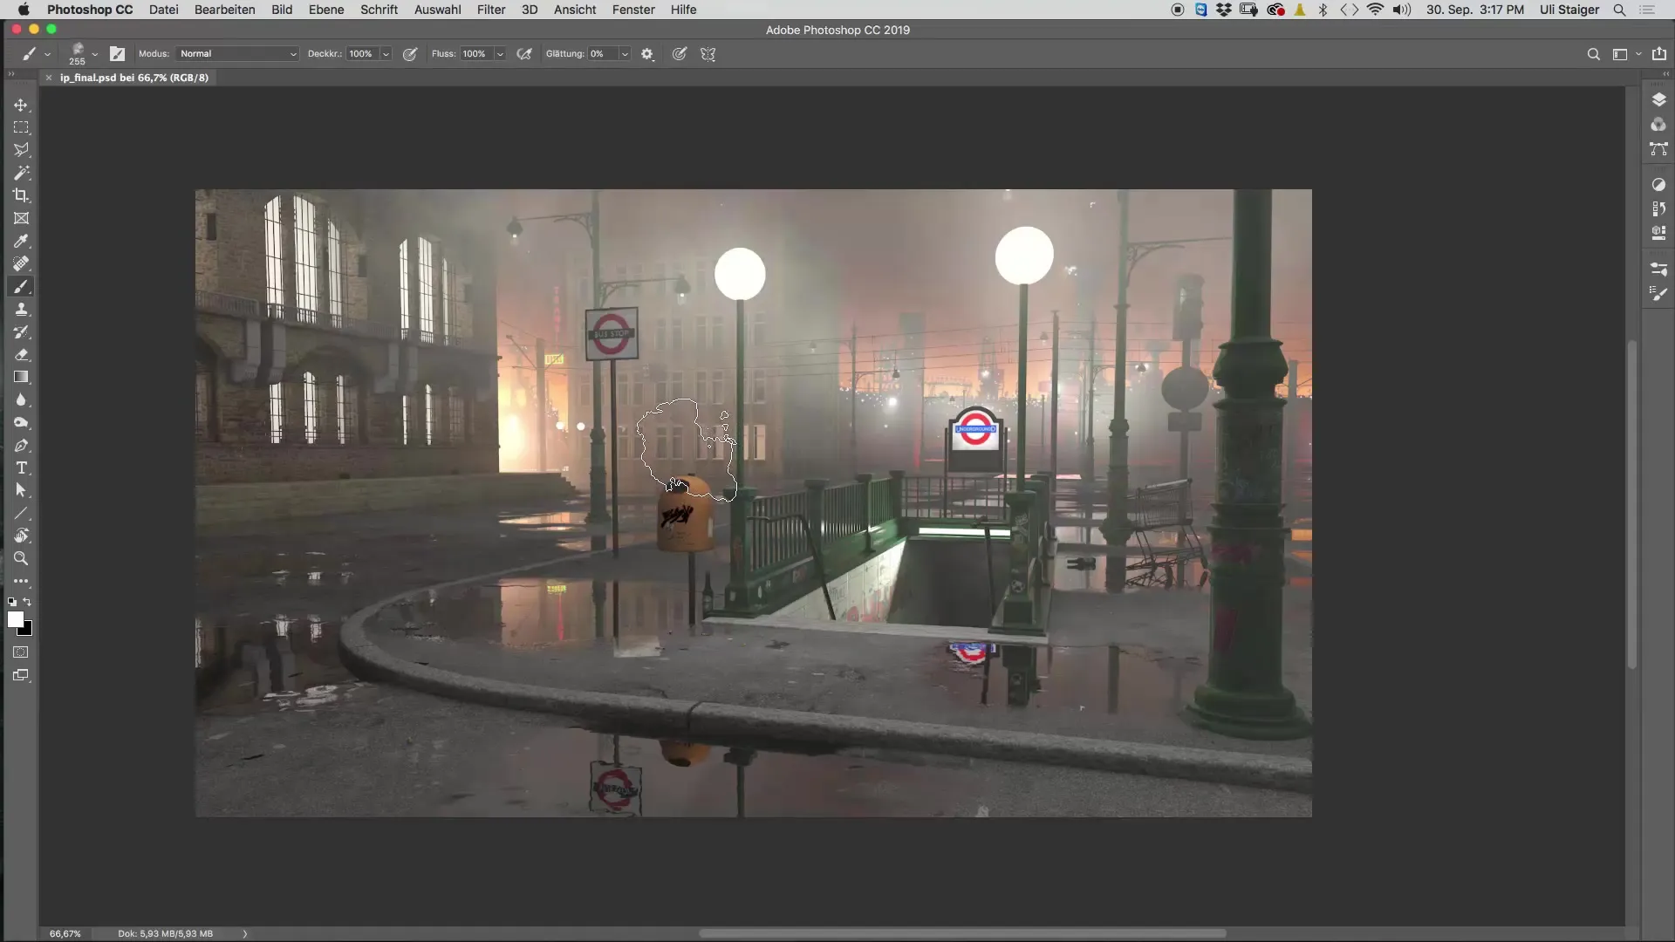1675x942 pixels.
Task: Select the Frame tool
Action: (x=21, y=218)
